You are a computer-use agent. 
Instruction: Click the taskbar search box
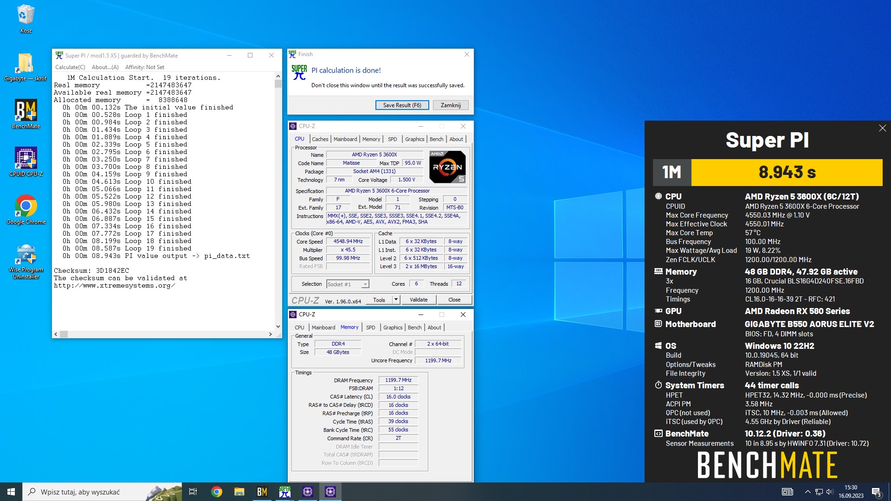point(102,492)
